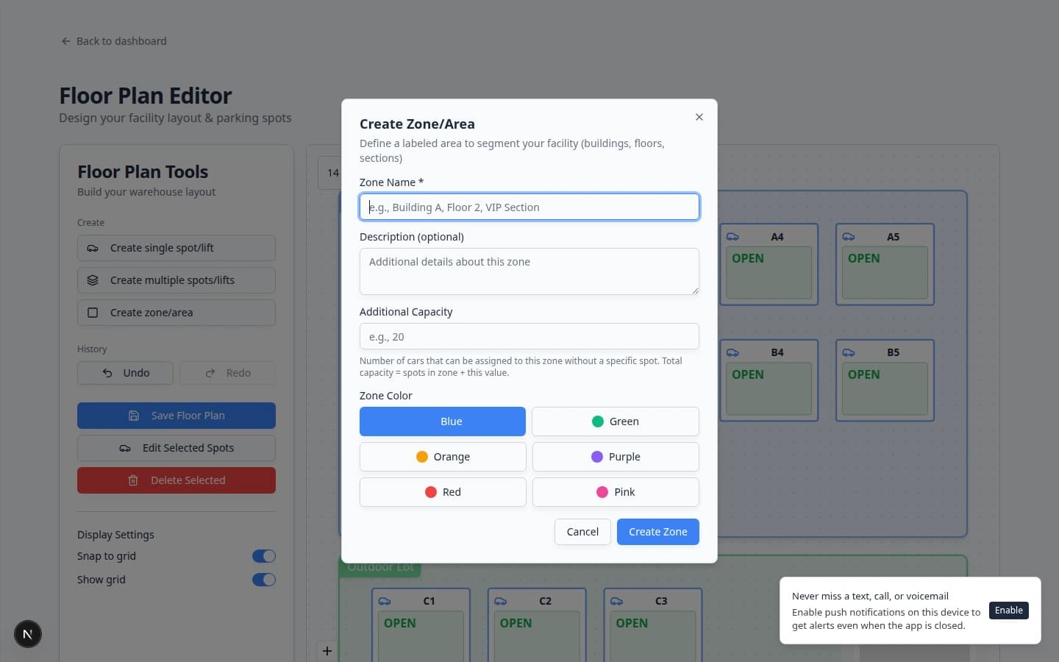The height and width of the screenshot is (662, 1059).
Task: Click Create zone/area sidebar button
Action: click(176, 313)
